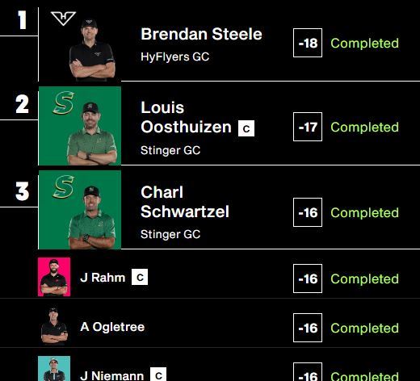Click the captain badge next to Oosthuizen
420x381 pixels.
246,128
